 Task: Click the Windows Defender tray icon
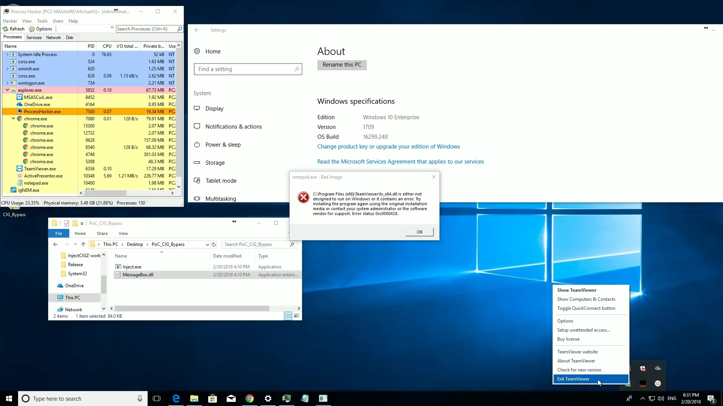[643, 368]
